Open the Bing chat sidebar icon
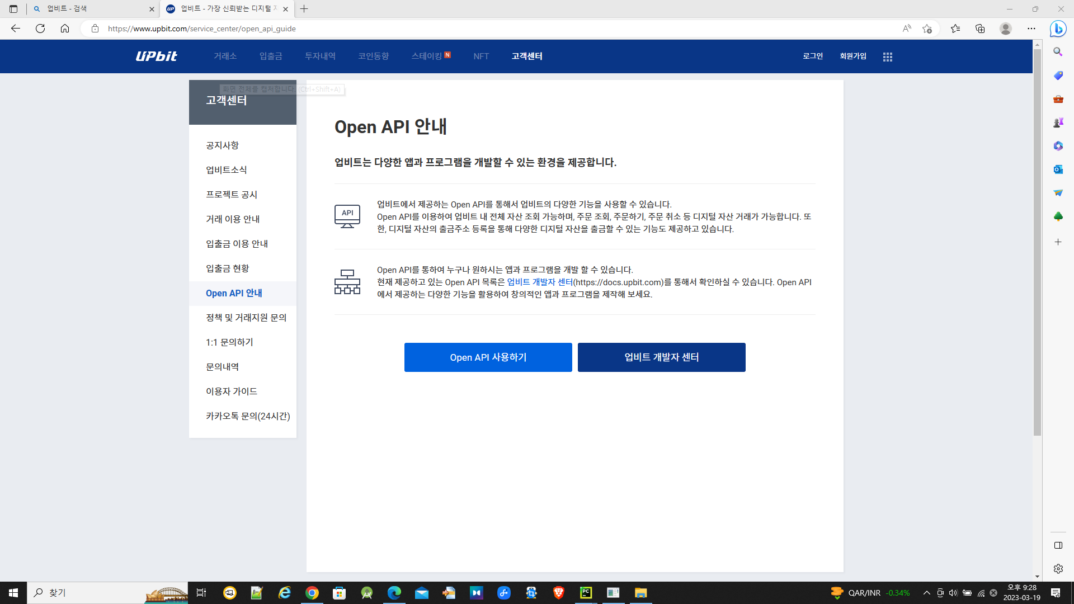This screenshot has height=604, width=1074. pos(1058,29)
